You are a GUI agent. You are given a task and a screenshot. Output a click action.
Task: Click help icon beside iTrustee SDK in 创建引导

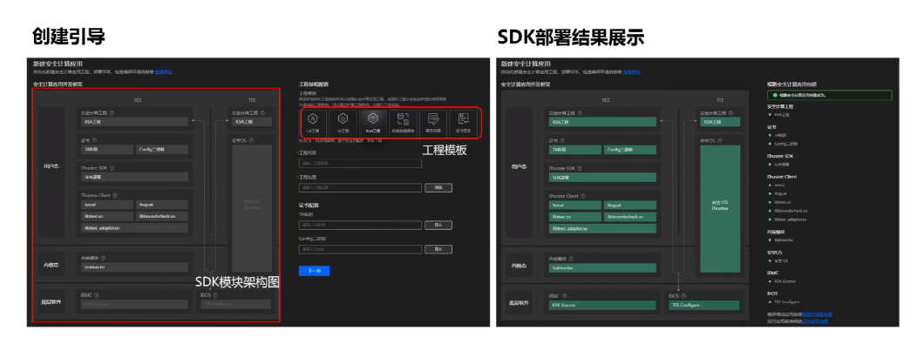click(x=112, y=168)
